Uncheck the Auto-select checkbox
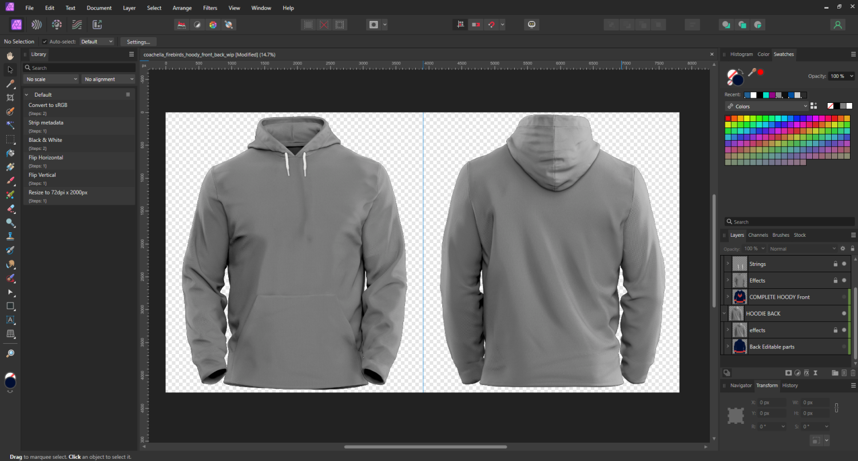The width and height of the screenshot is (858, 461). coord(44,41)
